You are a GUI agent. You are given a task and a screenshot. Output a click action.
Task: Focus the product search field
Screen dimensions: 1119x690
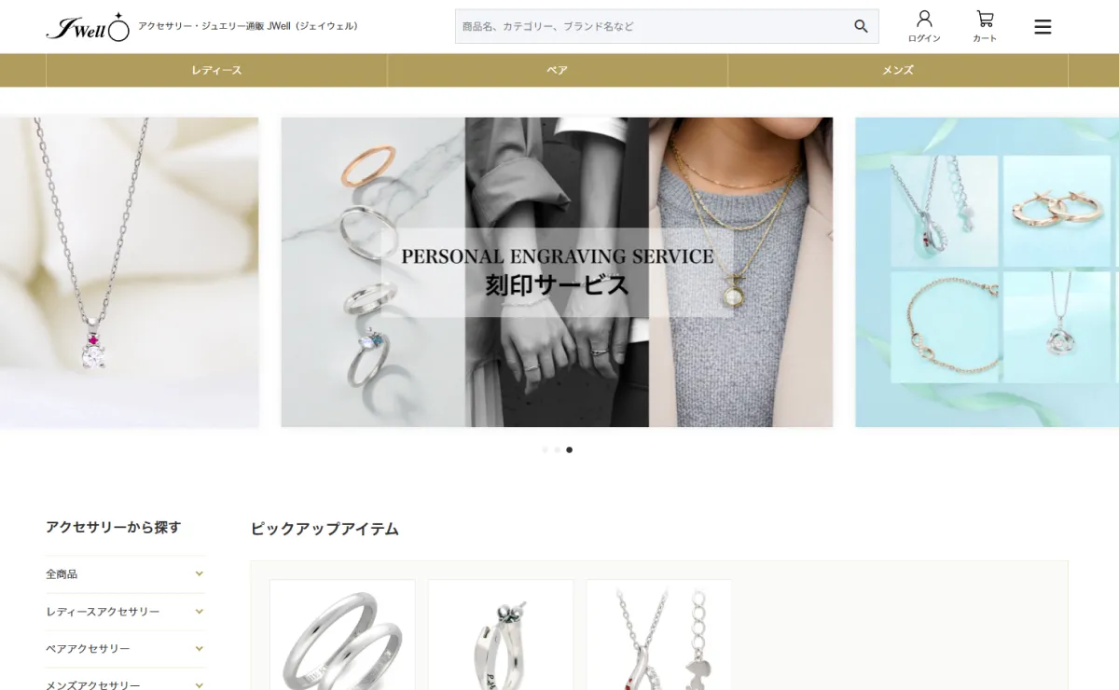653,26
